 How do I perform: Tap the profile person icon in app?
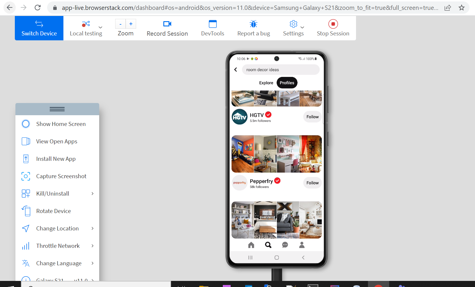pos(302,245)
